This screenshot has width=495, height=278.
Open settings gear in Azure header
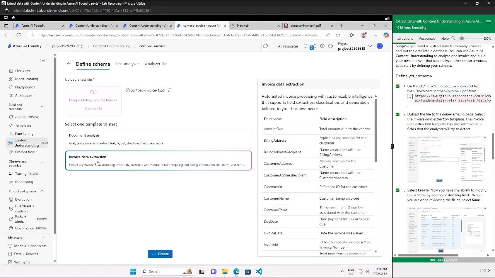coord(322,46)
